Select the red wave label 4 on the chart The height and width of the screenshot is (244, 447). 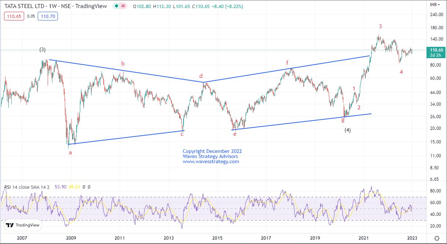click(401, 72)
